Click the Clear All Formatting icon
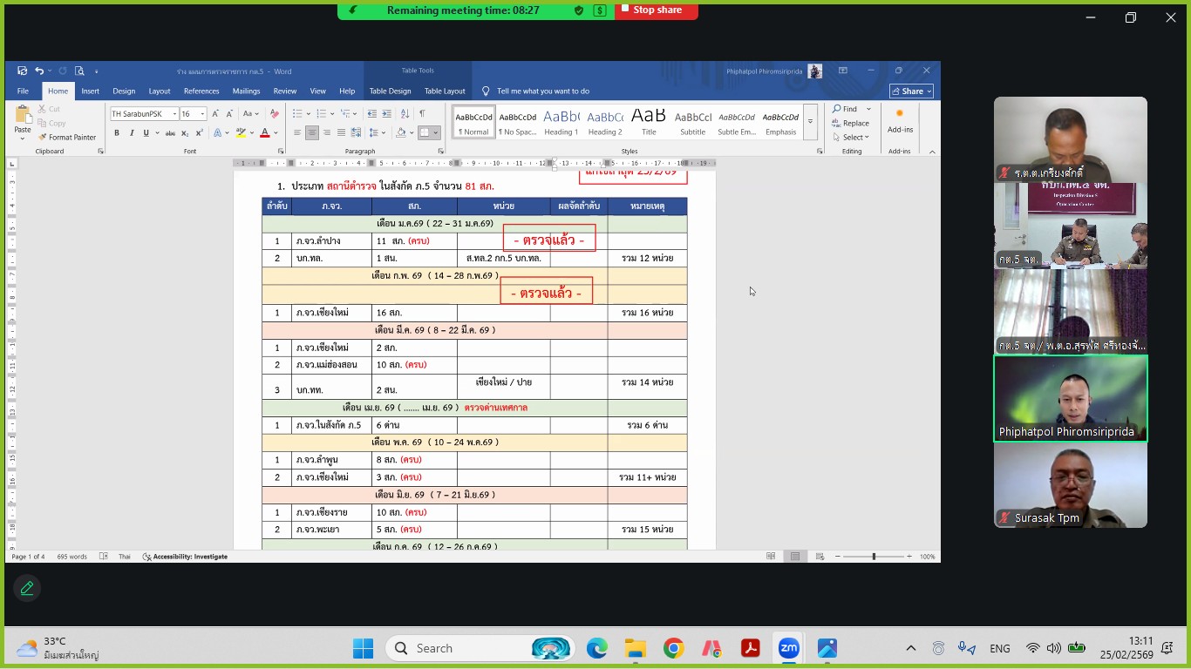 [x=274, y=114]
